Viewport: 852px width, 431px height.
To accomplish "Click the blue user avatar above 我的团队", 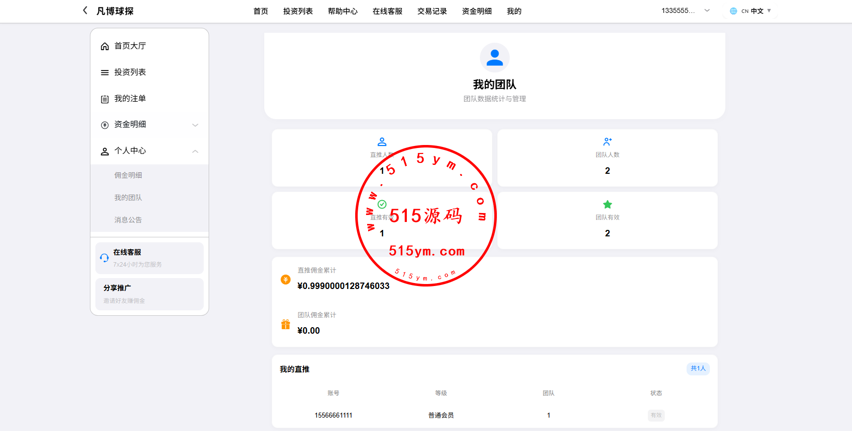I will [494, 58].
